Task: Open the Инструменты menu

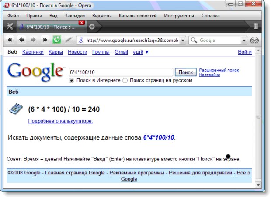Action: (179, 16)
